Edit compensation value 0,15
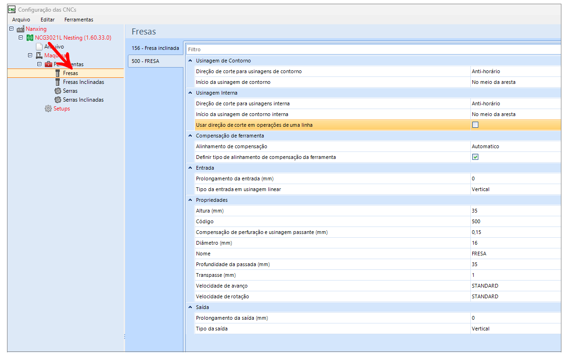 pos(515,232)
